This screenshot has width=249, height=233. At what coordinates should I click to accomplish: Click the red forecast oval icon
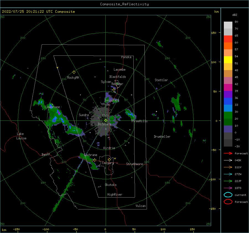pos(228,202)
